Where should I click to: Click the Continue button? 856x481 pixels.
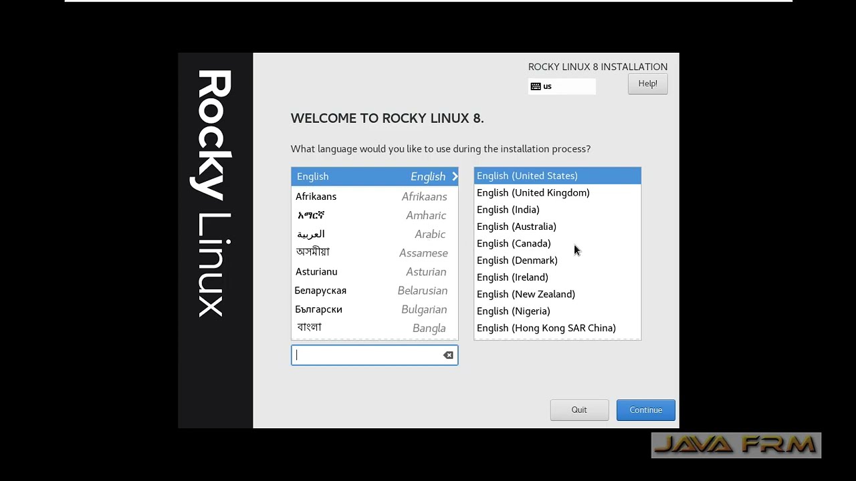coord(645,410)
